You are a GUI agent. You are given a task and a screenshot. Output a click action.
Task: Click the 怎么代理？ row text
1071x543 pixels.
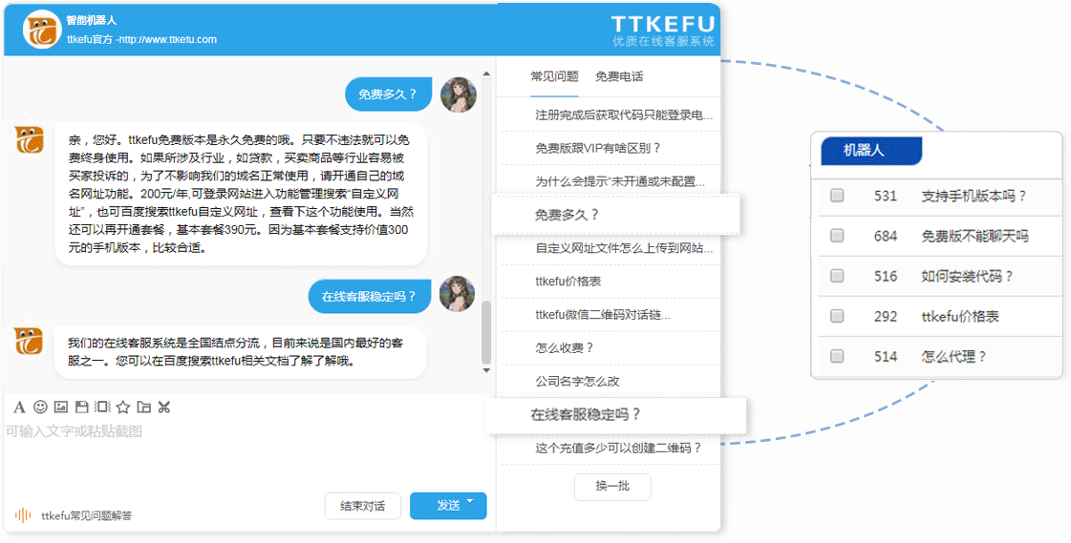click(954, 356)
